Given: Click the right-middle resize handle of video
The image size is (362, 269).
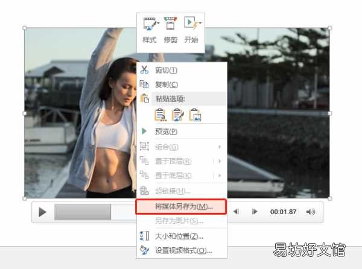Looking at the screenshot, I should (x=330, y=113).
